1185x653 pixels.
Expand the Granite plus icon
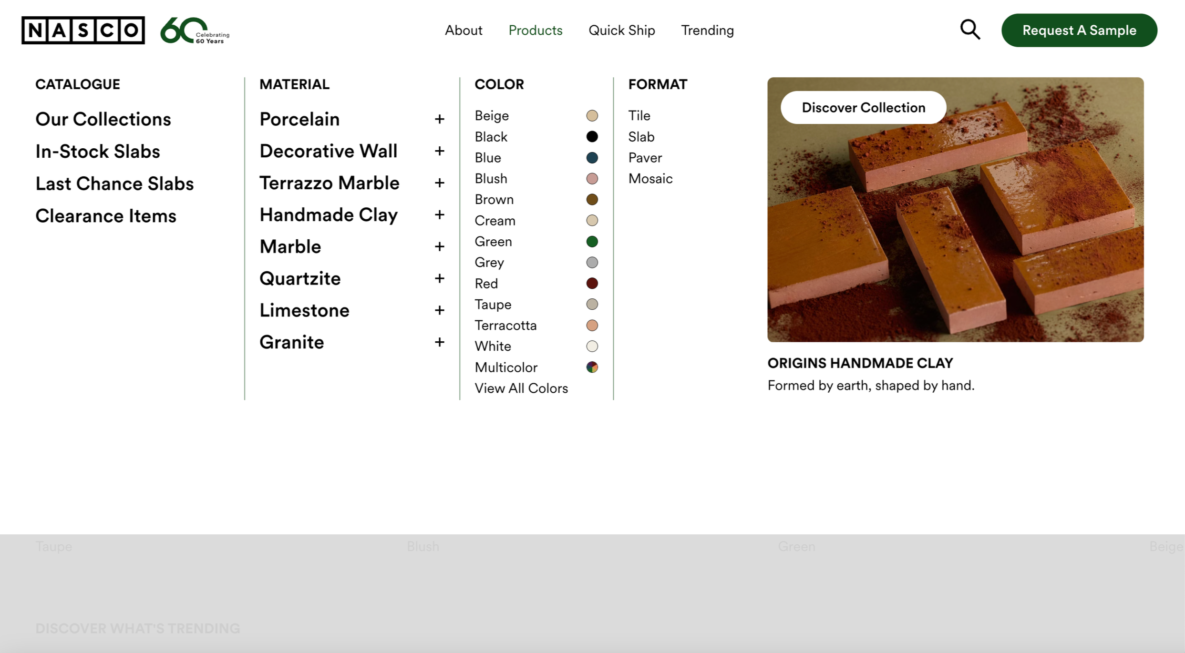tap(439, 342)
